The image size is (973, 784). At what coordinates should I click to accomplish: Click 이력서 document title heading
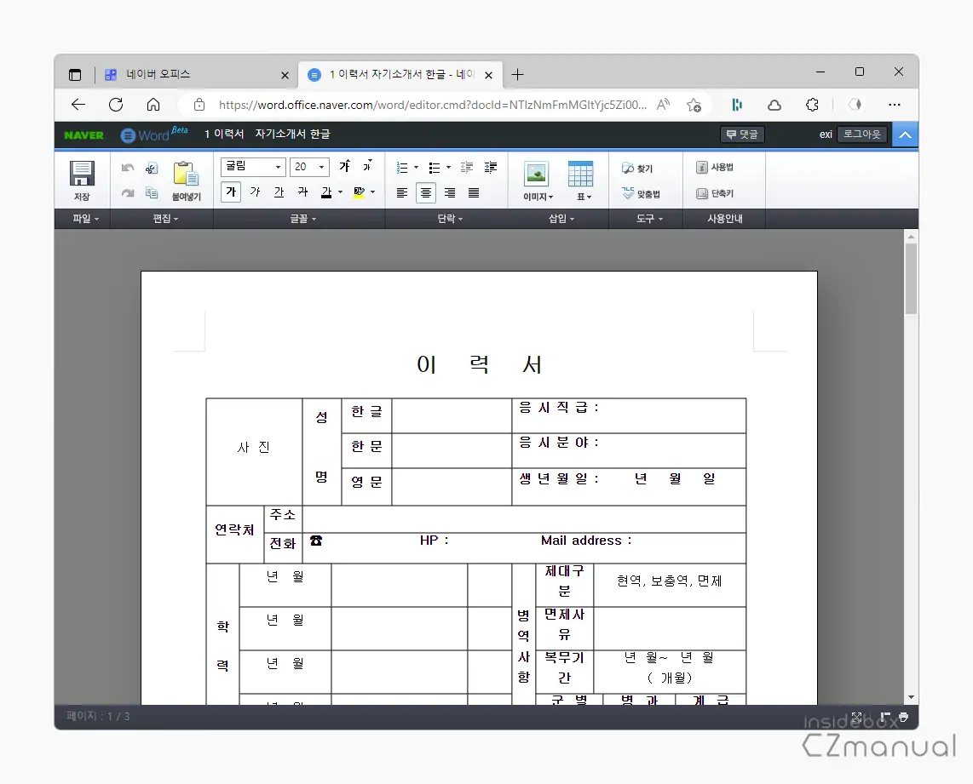point(479,364)
